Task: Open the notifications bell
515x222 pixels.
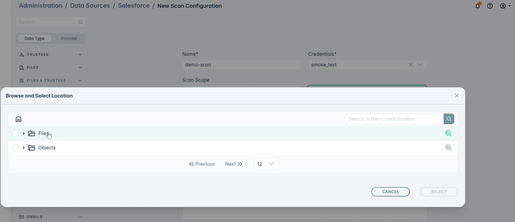Action: pos(478,6)
